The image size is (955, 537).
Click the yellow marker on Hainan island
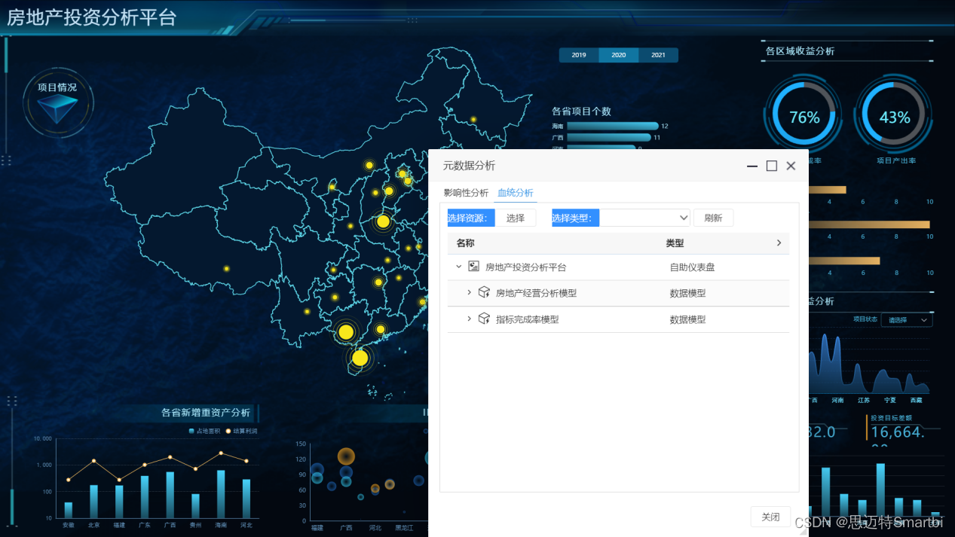tap(360, 359)
